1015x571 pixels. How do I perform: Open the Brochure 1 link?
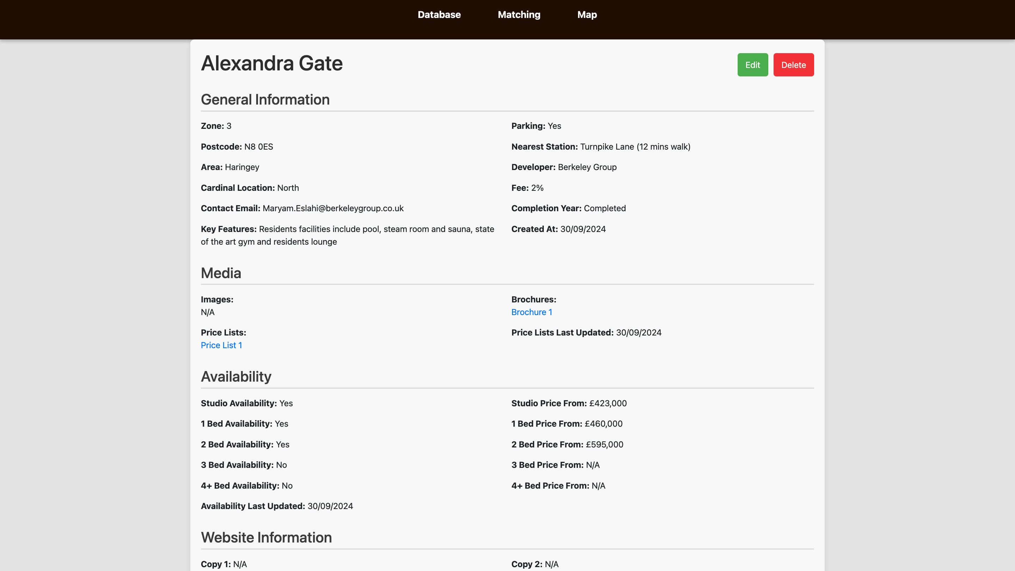(x=531, y=312)
